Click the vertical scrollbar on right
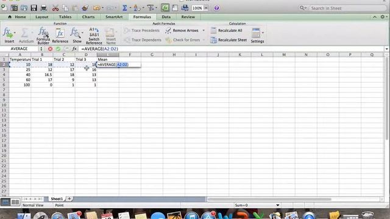Image resolution: width=390 pixels, height=219 pixels. point(387,99)
